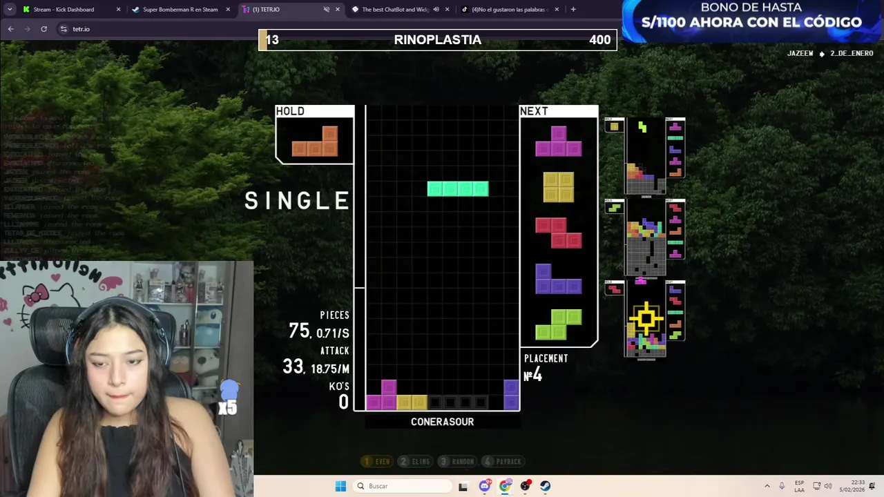The width and height of the screenshot is (884, 497).
Task: Open the Super Bomberman R en Steam tab
Action: [x=180, y=10]
